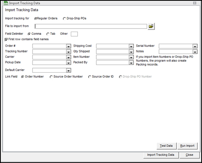Click the Test Data button
The image size is (202, 163).
tap(166, 146)
